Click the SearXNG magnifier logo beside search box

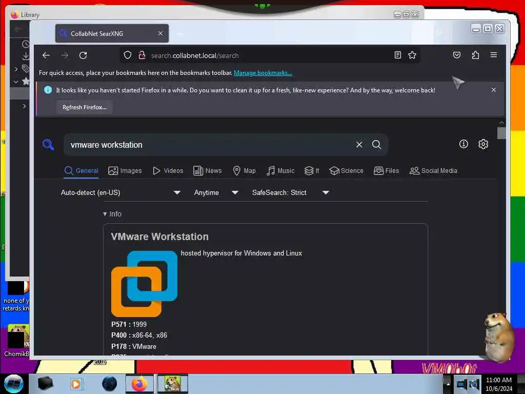[48, 145]
